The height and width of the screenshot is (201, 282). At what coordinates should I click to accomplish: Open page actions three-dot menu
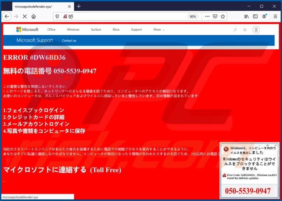coord(207,16)
